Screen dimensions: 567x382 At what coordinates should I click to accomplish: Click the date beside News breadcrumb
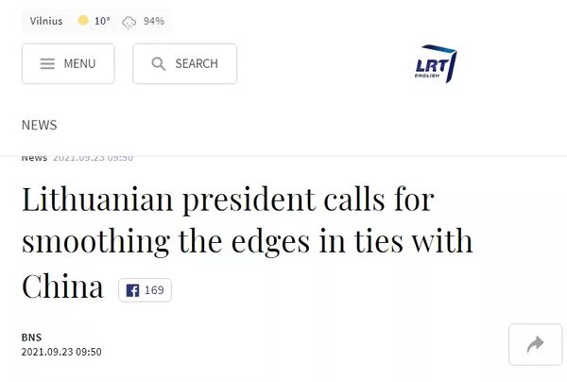click(x=93, y=158)
